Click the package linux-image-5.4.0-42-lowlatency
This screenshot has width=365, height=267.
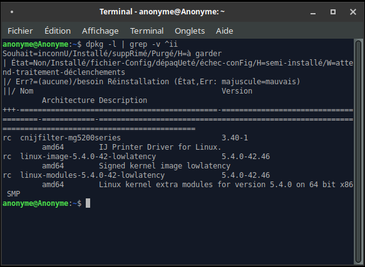(x=88, y=157)
